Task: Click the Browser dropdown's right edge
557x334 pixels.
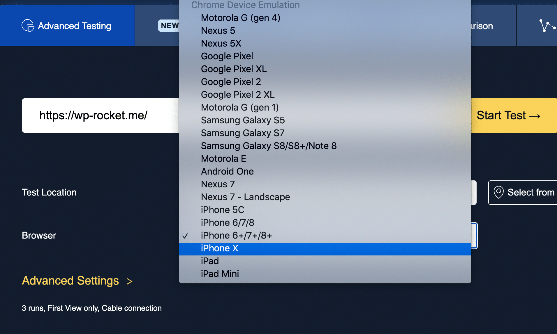Action: pos(474,235)
